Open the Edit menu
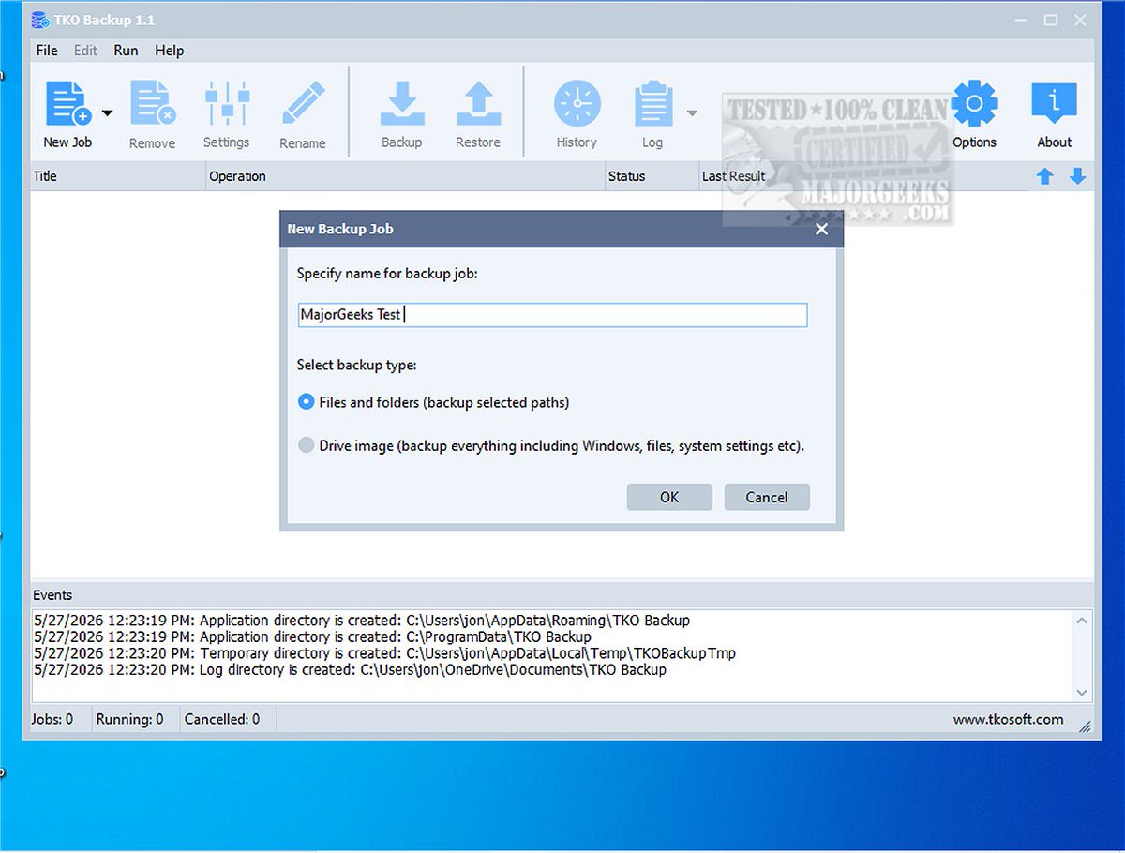Screen dimensions: 1125x853 coord(85,51)
